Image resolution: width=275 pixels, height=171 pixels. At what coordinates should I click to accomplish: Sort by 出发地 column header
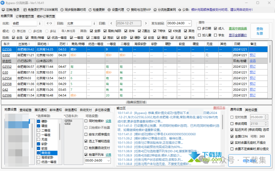[24, 44]
